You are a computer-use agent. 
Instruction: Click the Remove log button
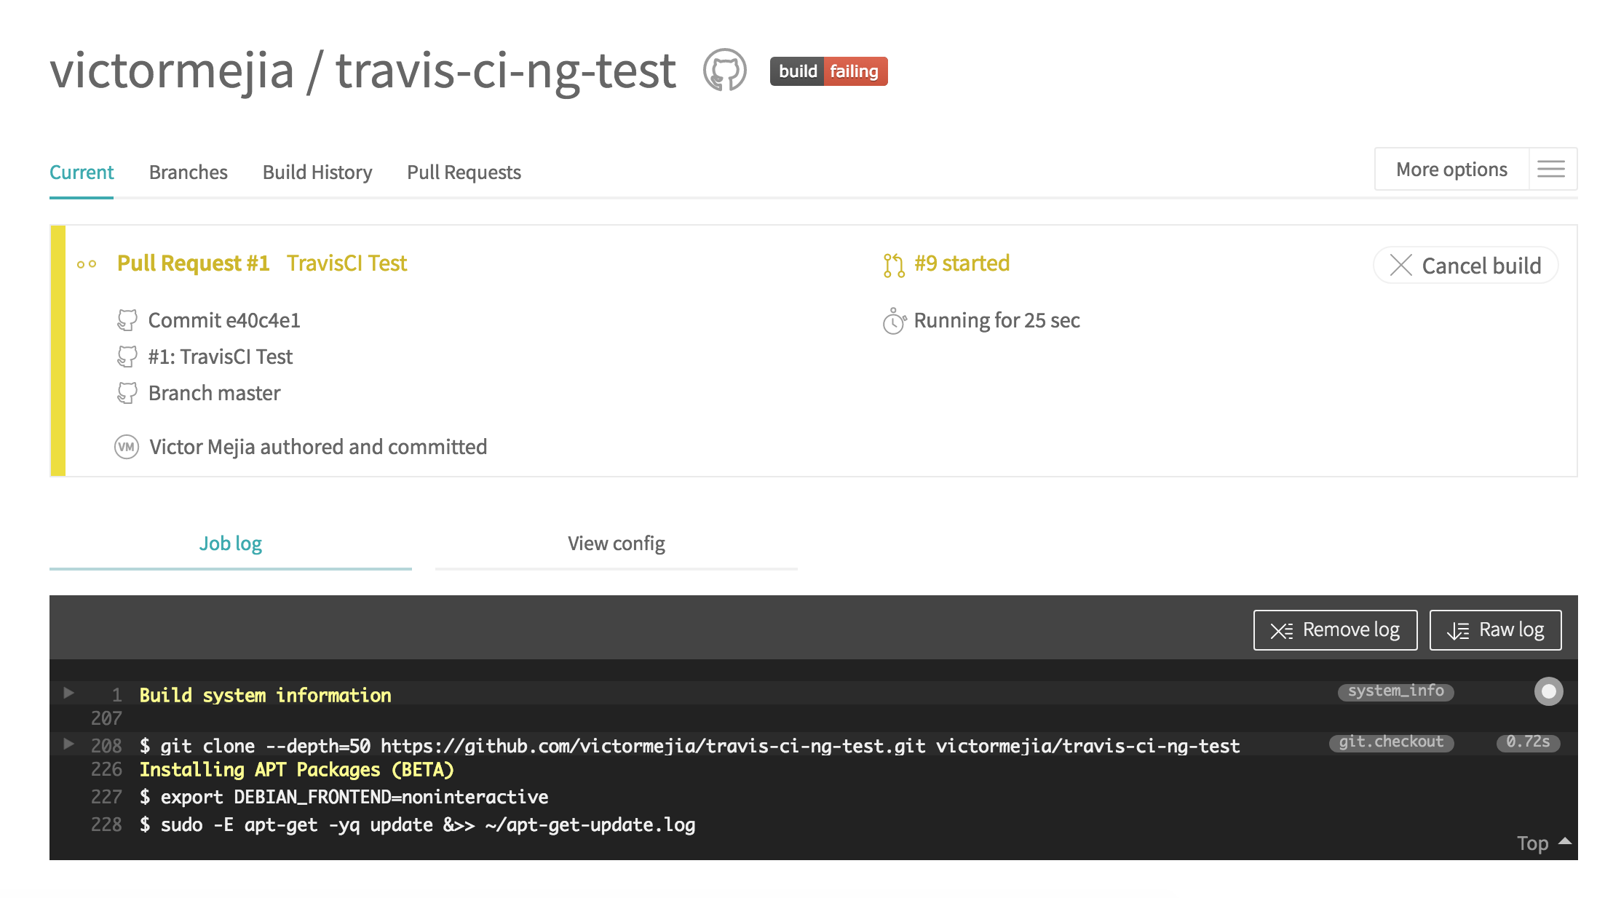coord(1335,630)
